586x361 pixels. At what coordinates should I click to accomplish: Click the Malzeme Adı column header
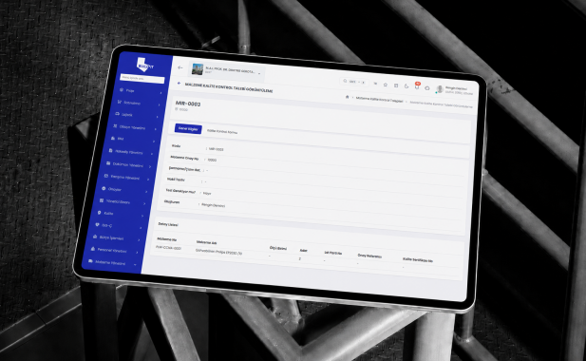(206, 242)
